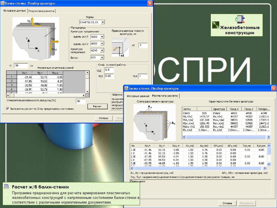The width and height of the screenshot is (277, 208).
Task: Click the horizontal scrollbar under concrete characteristics table
Action: tap(226, 137)
